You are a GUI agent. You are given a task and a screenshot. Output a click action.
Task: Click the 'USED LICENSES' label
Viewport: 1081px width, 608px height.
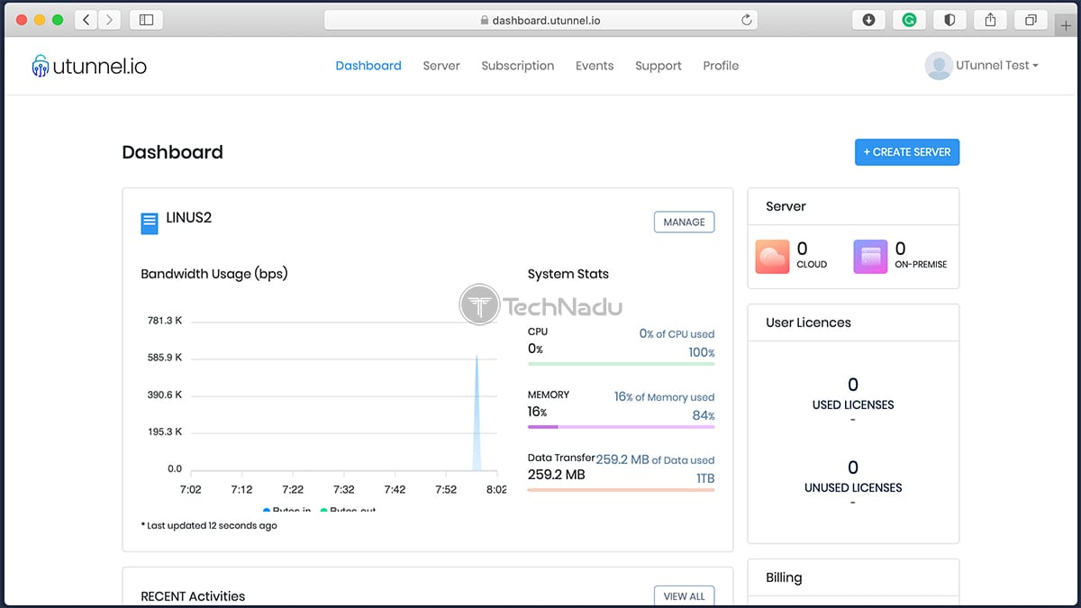[853, 405]
